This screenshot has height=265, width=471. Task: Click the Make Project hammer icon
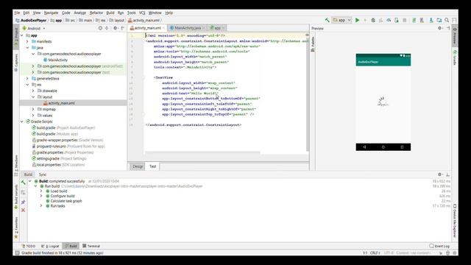coord(327,20)
